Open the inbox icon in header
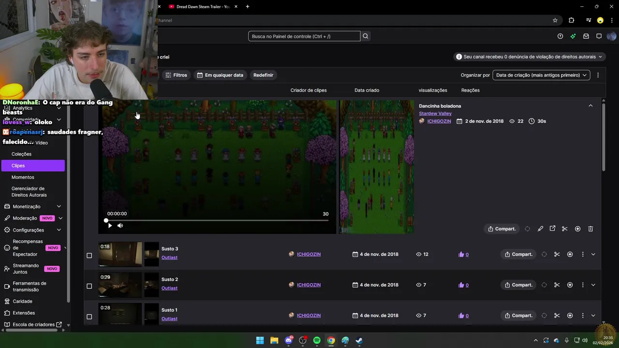Image resolution: width=619 pixels, height=348 pixels. pos(586,36)
